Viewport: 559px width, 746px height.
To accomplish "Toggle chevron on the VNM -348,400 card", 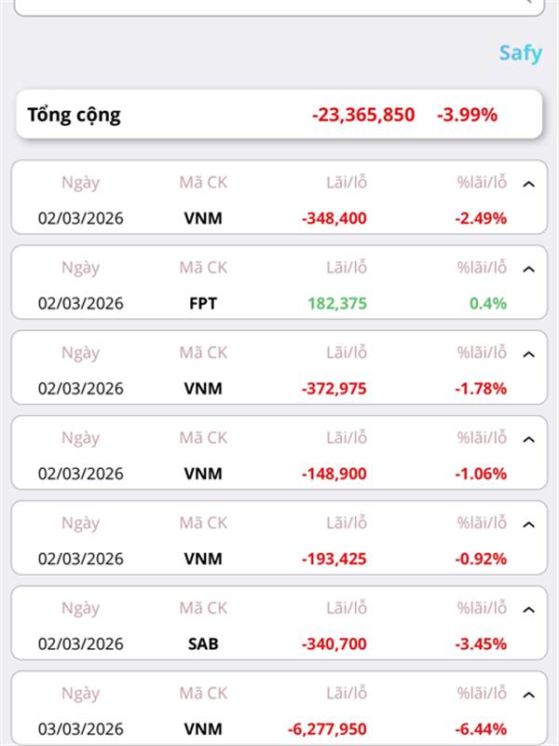I will point(529,184).
